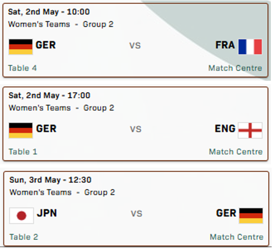
Task: Click the Sat, 2nd May 10:00 heading
Action: tap(48, 12)
